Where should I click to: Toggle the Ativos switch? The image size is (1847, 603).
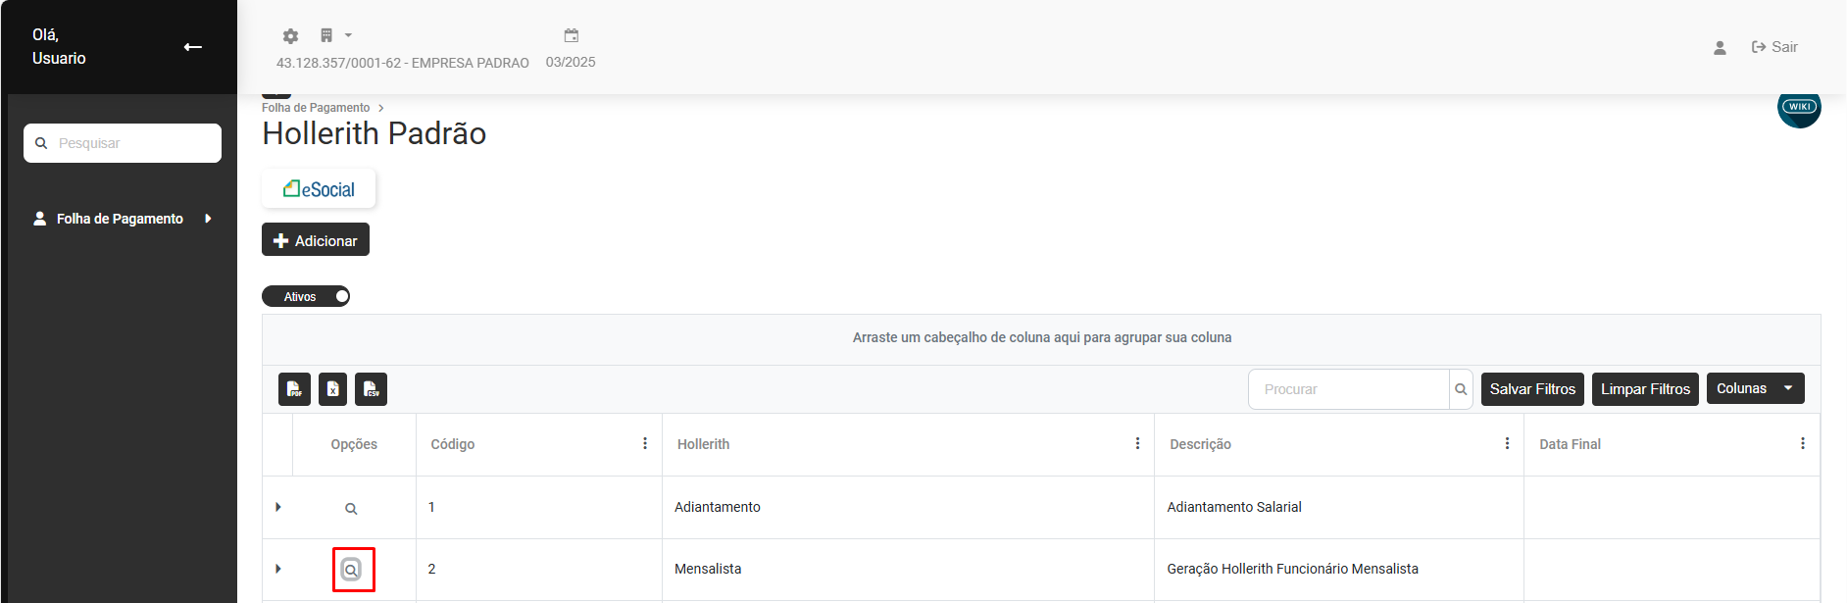coord(306,296)
